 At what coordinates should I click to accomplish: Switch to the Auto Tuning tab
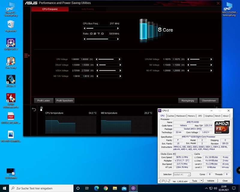[87, 9]
